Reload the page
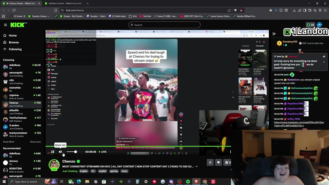This screenshot has height=185, width=329. coord(14,10)
